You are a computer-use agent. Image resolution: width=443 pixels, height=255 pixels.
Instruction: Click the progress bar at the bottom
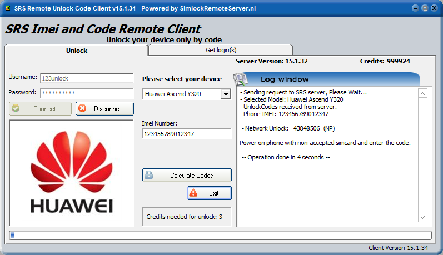[220, 235]
